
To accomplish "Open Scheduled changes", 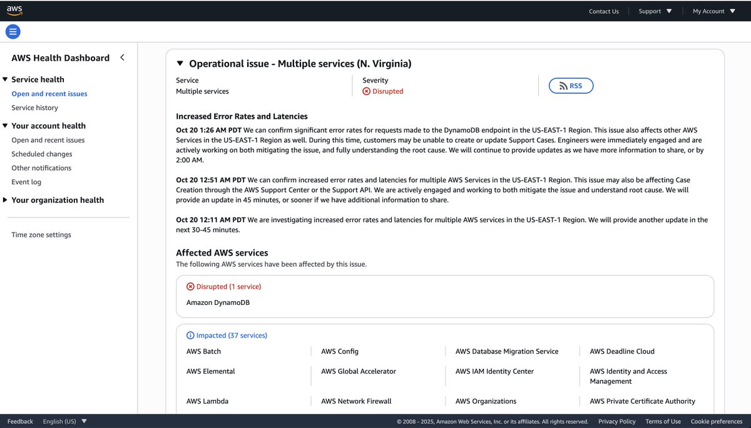I will pos(42,154).
